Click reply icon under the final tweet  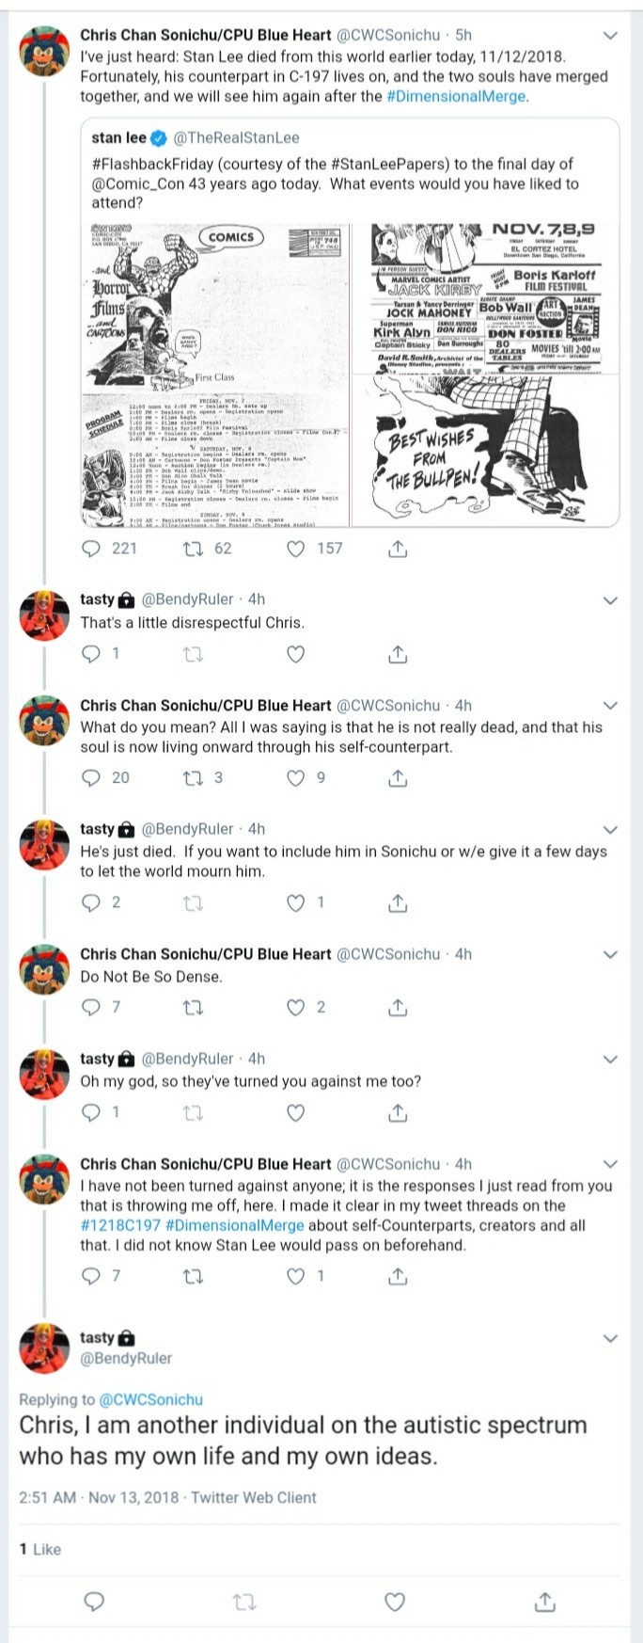[x=94, y=1602]
